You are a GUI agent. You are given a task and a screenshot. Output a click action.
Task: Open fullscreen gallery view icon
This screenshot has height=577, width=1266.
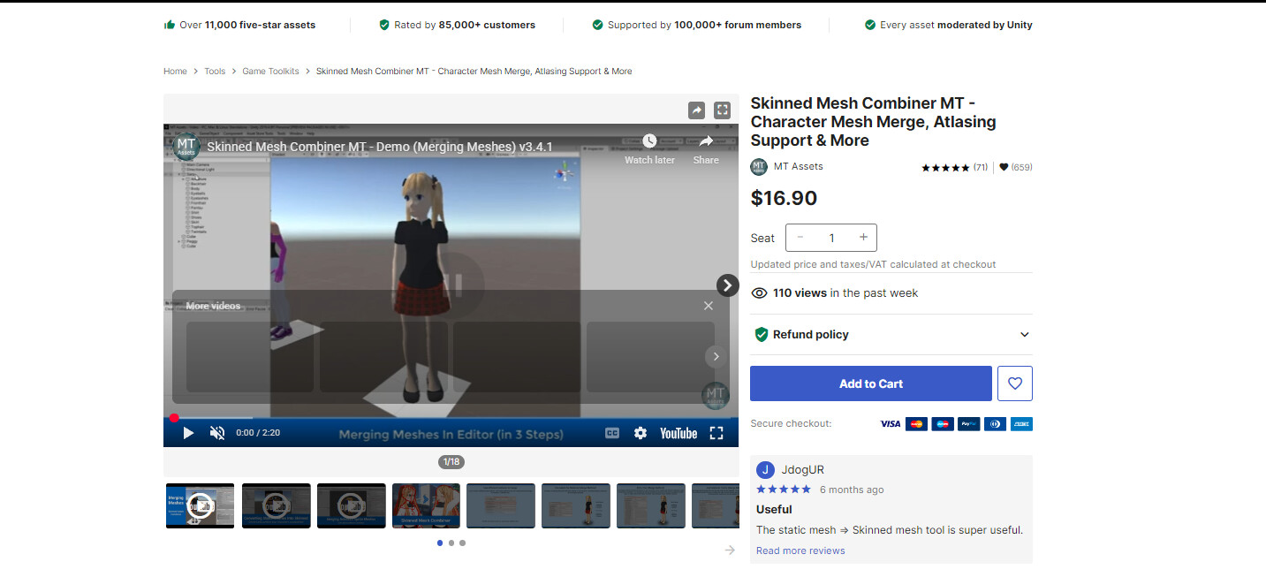[x=722, y=110]
